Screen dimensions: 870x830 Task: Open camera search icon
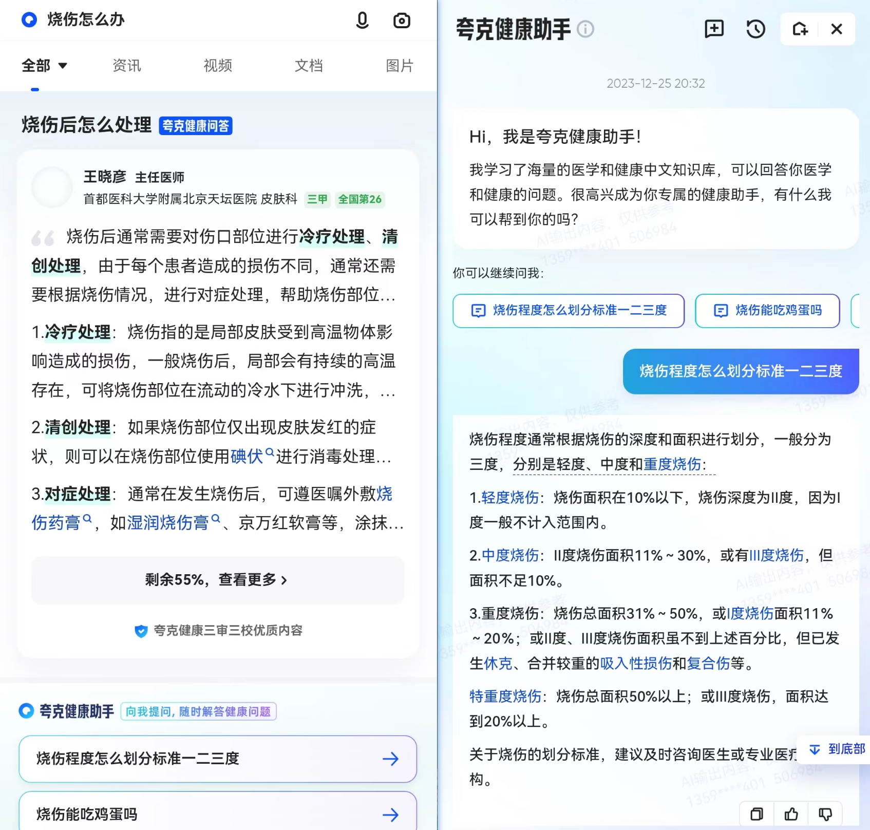point(402,21)
